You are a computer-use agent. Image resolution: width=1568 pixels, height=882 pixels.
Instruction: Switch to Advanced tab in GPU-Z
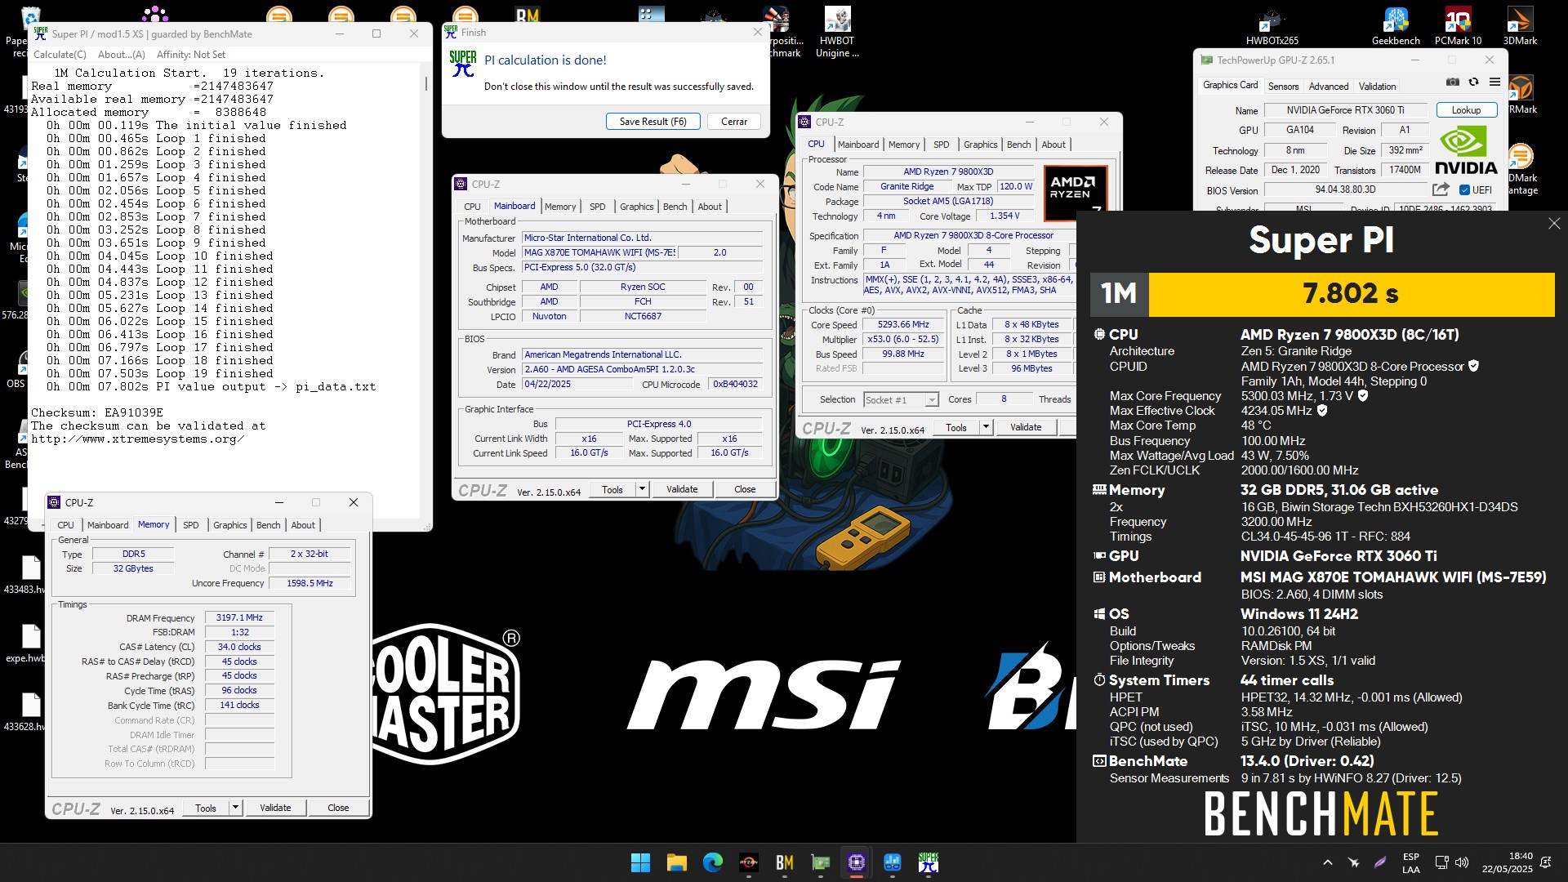click(x=1329, y=86)
